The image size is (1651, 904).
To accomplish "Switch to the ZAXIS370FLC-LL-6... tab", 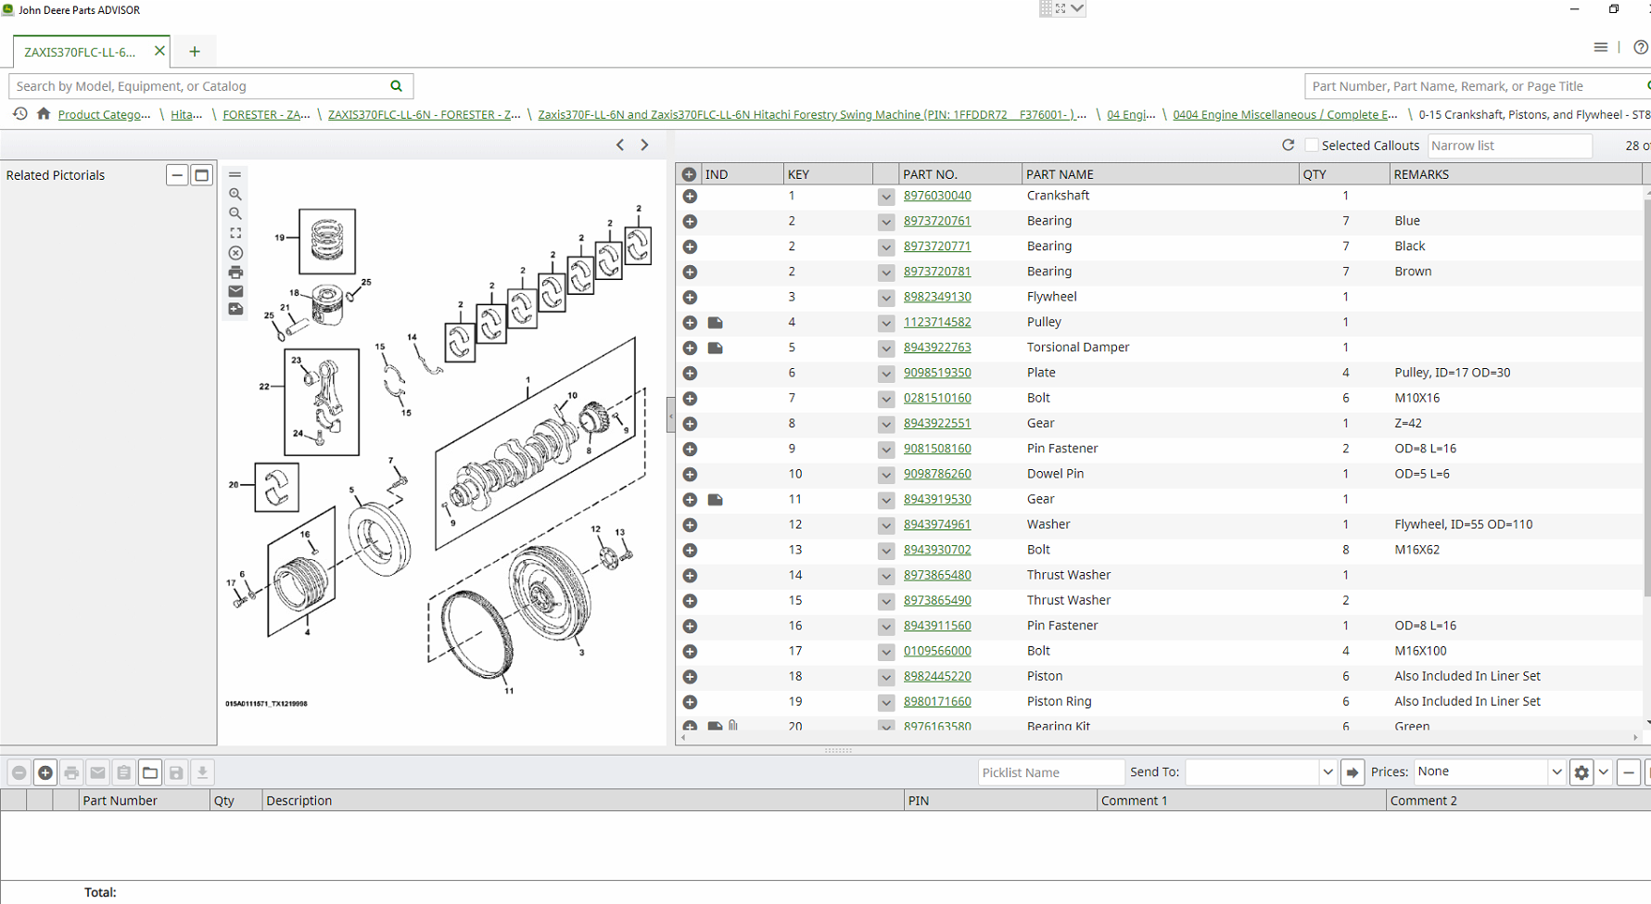I will (81, 52).
